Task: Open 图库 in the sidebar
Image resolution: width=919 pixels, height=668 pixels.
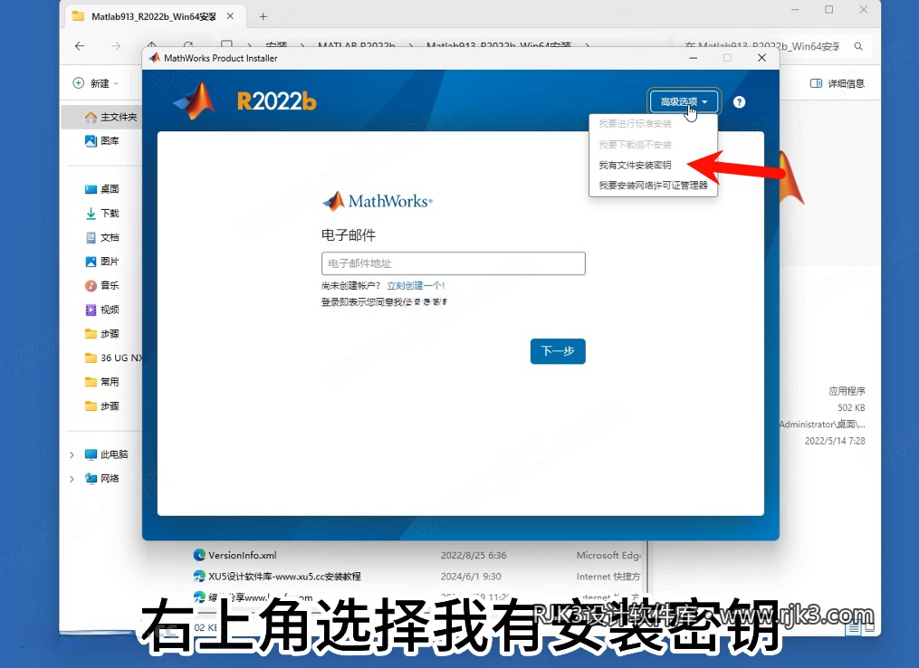Action: [102, 140]
